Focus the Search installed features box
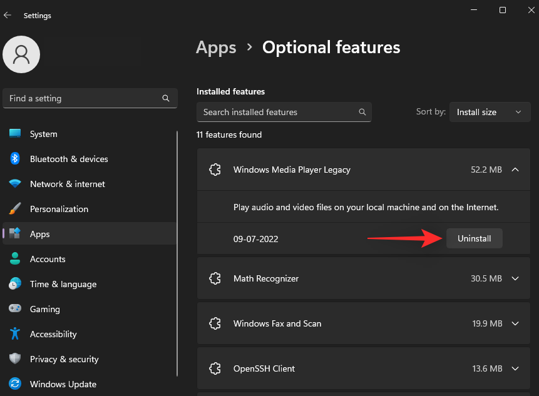 tap(284, 112)
